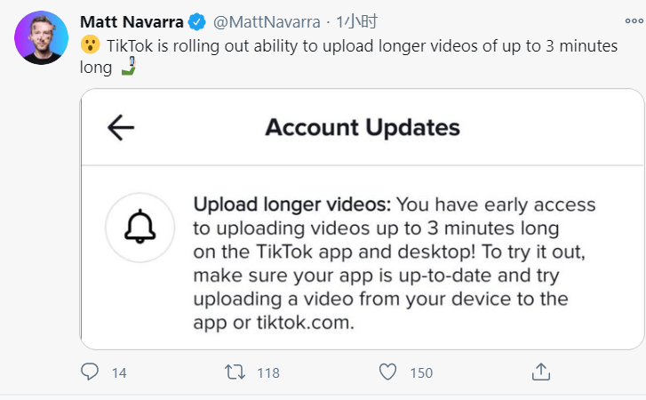The width and height of the screenshot is (646, 400).
Task: Click the like count 150
Action: 419,373
